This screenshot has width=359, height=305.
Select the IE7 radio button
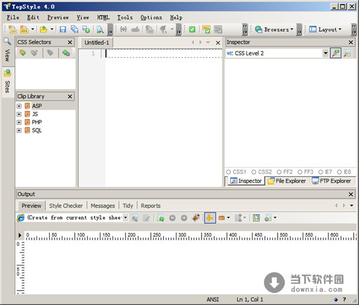(x=321, y=172)
